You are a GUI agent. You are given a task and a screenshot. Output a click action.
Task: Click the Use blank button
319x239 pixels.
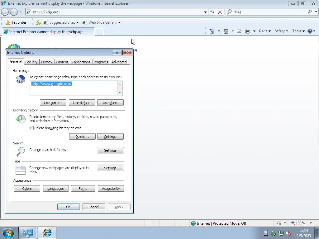(110, 103)
